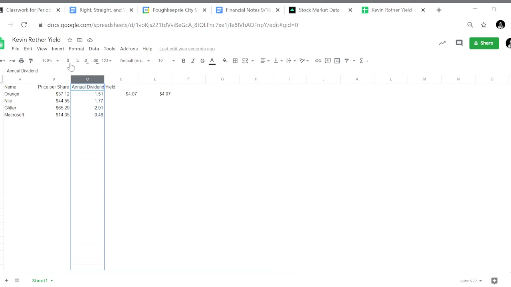
Task: Open the Data menu
Action: pos(94,49)
